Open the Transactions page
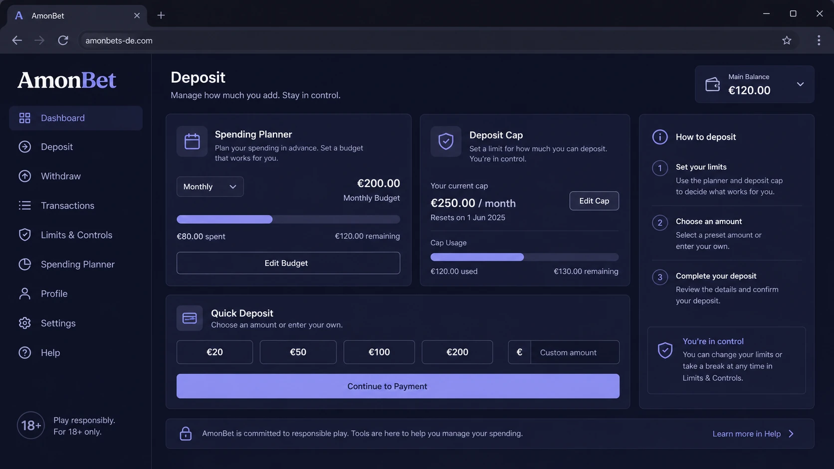The width and height of the screenshot is (834, 469). point(76,205)
